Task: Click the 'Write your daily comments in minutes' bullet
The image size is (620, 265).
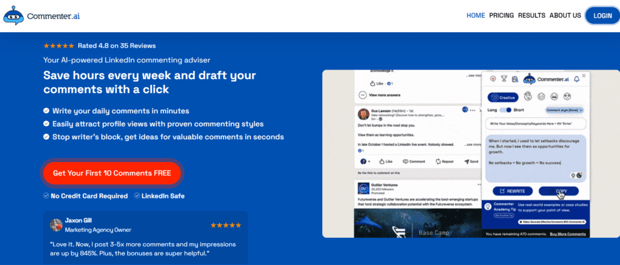Action: coord(120,111)
